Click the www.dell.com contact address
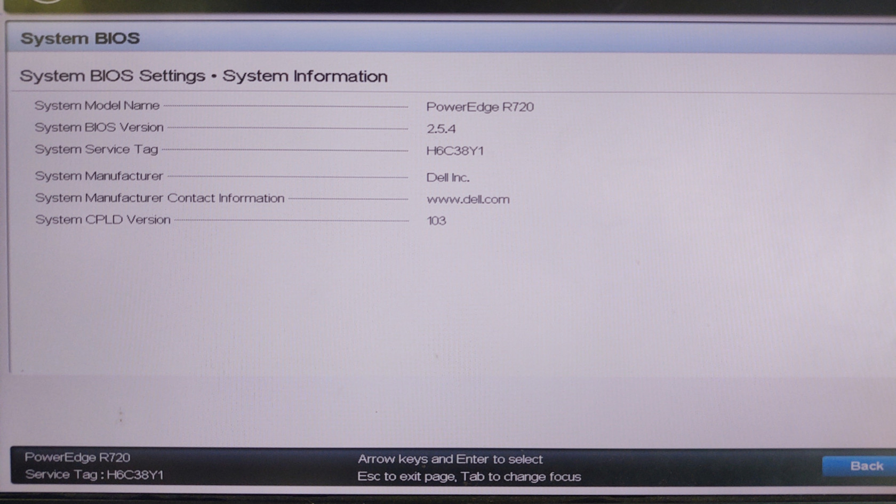 click(x=468, y=199)
